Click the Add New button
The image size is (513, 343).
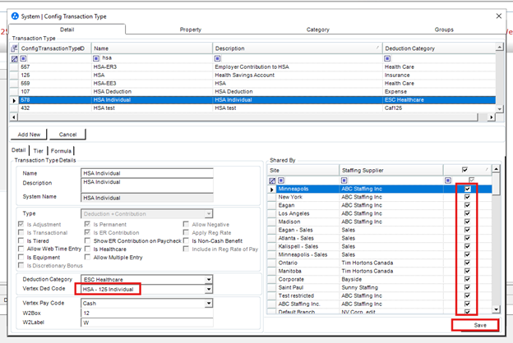point(29,135)
